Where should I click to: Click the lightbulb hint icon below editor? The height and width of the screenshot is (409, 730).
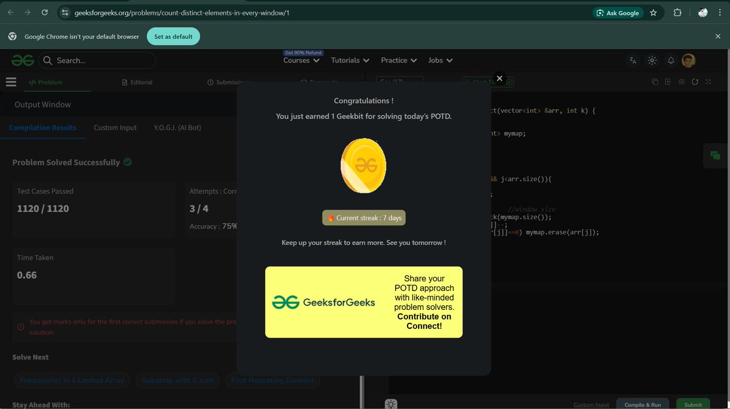[391, 404]
